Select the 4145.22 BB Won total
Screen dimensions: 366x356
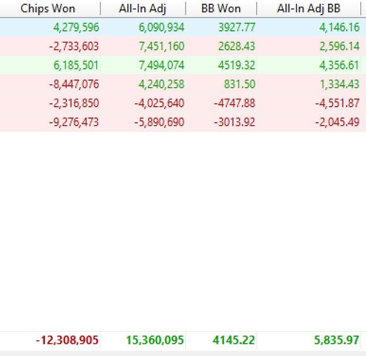(x=234, y=340)
